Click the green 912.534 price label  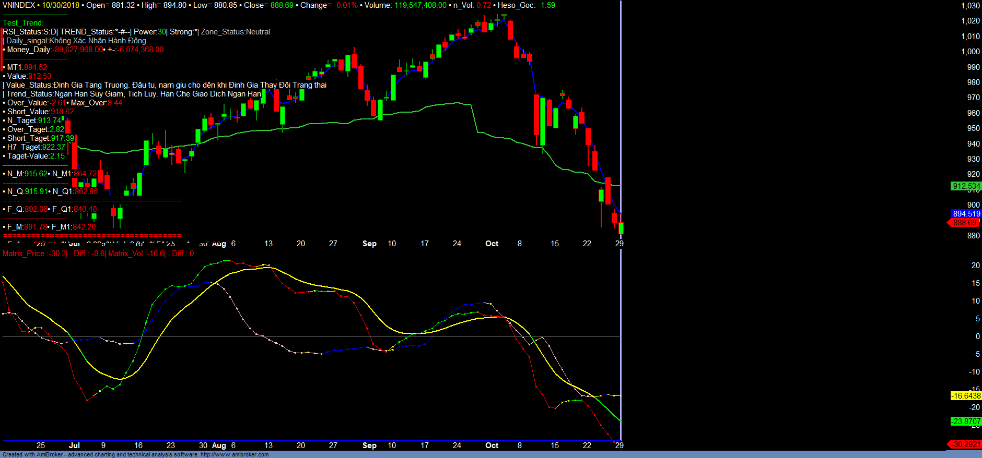(966, 186)
